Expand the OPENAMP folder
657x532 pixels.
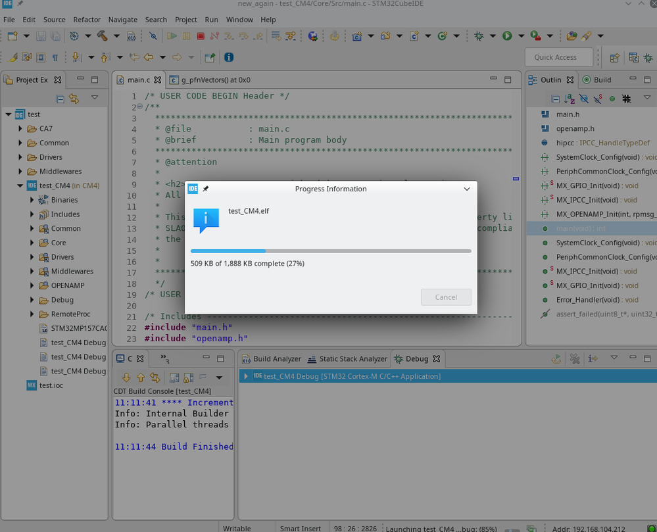click(32, 285)
